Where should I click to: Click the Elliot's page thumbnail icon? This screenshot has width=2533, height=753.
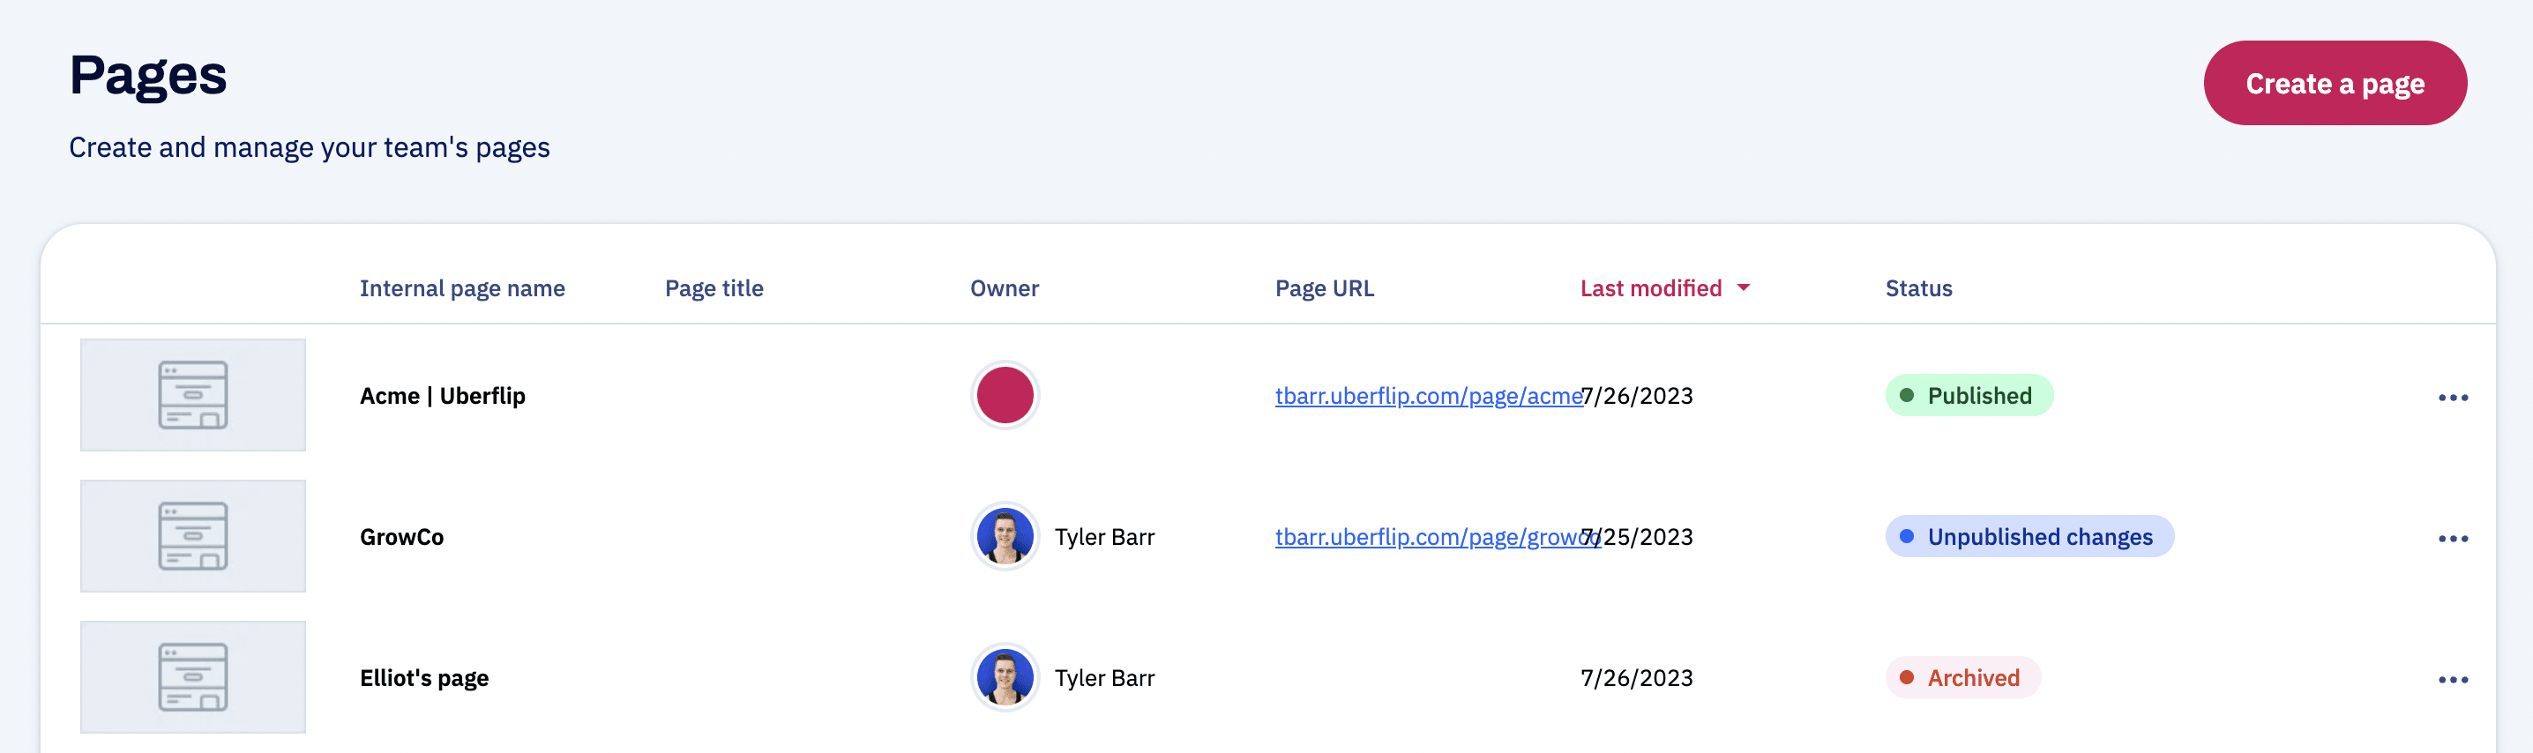193,677
